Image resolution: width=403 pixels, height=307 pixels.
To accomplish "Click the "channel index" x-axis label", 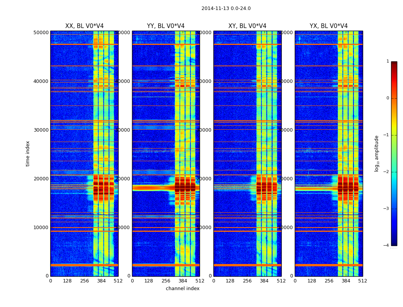I will coord(183,289).
